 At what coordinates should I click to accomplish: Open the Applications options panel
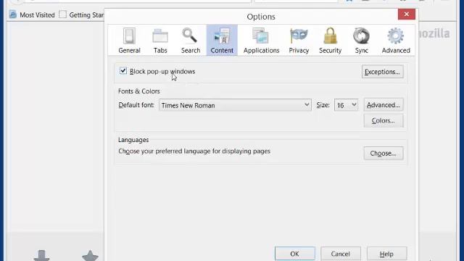point(261,41)
